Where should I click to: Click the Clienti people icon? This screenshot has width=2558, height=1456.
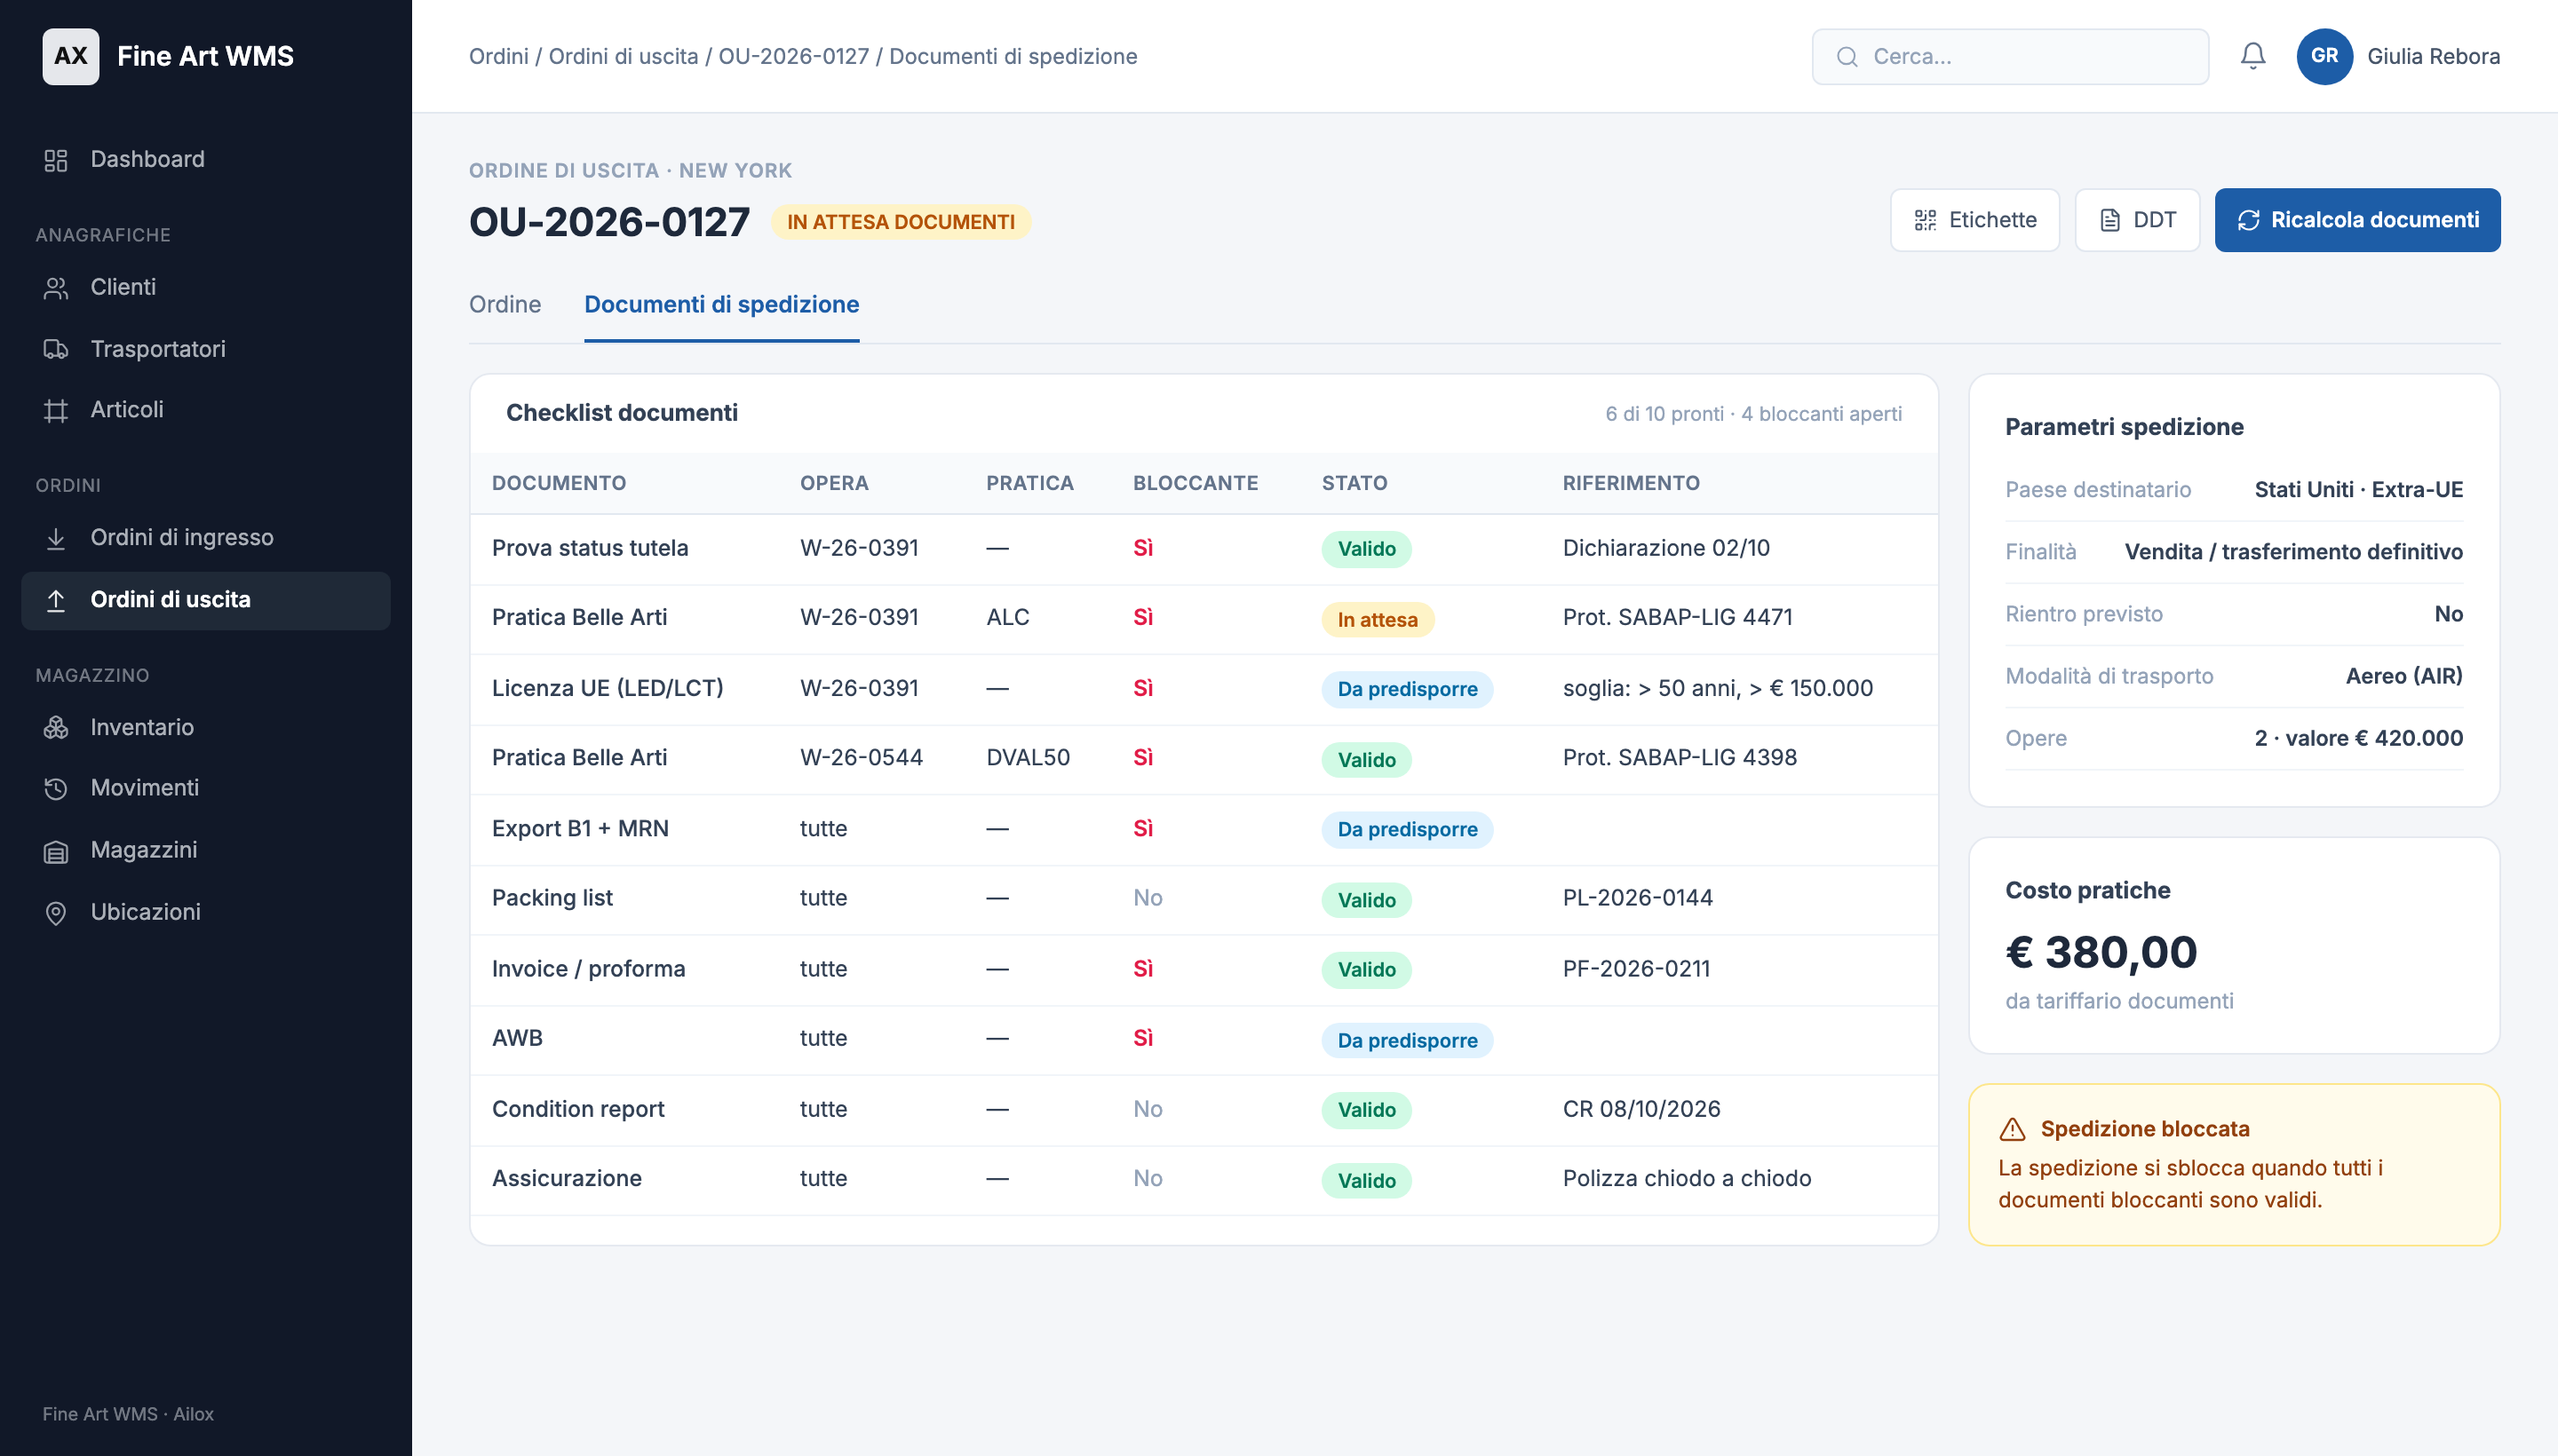[x=56, y=288]
